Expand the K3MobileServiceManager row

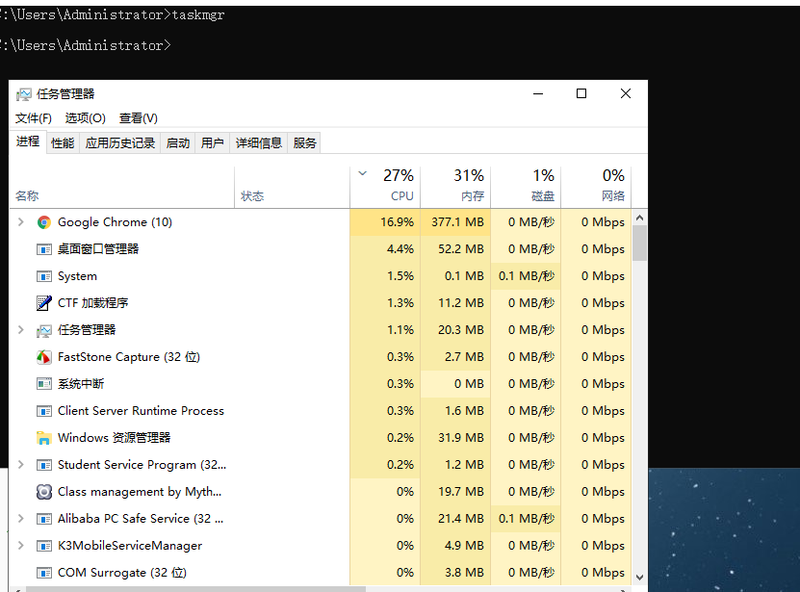click(20, 546)
